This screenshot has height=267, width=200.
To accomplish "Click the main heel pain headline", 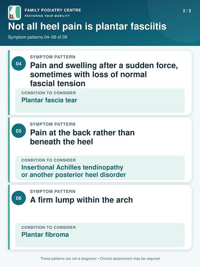I will 87,26.
